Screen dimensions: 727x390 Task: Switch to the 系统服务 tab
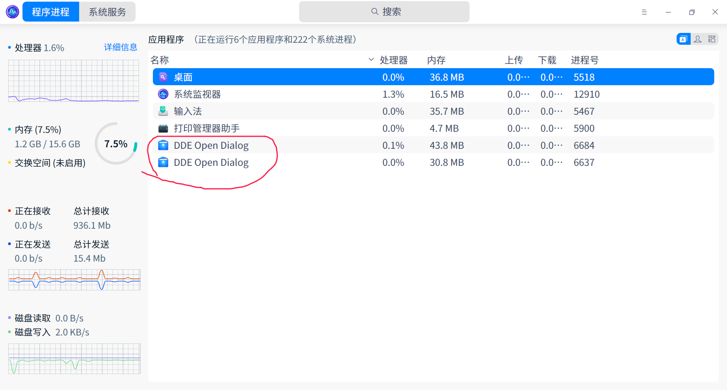point(107,12)
